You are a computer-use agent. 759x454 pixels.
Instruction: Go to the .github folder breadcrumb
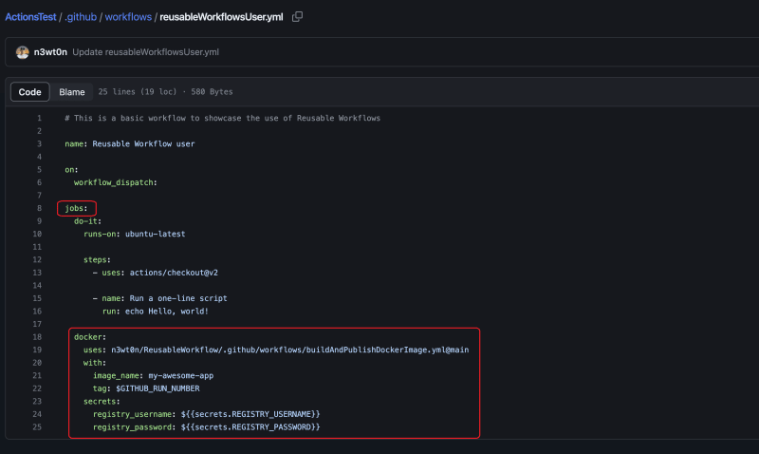(x=81, y=17)
